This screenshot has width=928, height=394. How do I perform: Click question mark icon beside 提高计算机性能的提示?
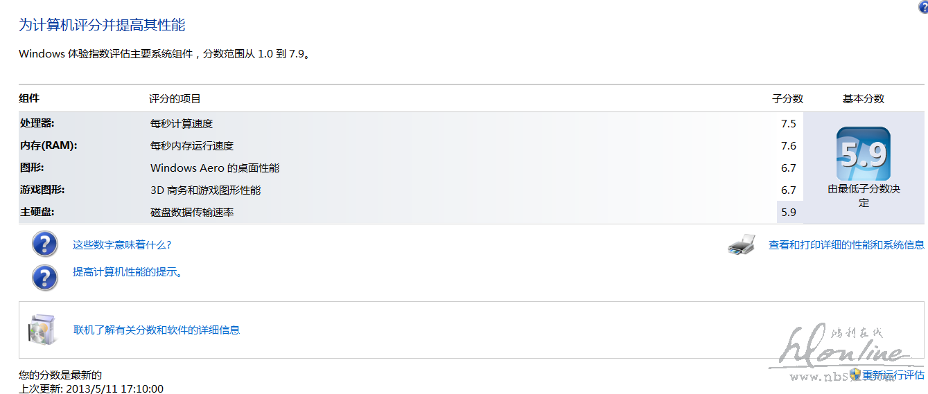[x=45, y=277]
